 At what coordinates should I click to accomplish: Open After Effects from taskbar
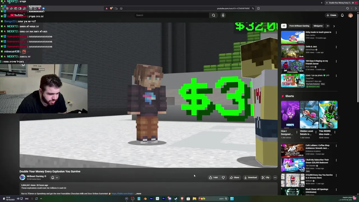pos(151,199)
